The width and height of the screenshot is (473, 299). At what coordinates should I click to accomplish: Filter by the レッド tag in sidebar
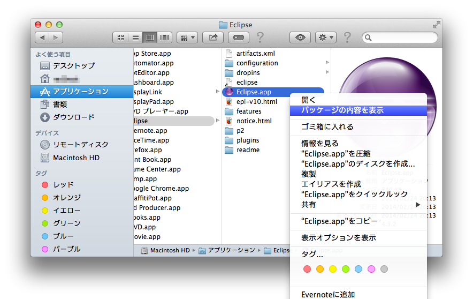(x=81, y=184)
